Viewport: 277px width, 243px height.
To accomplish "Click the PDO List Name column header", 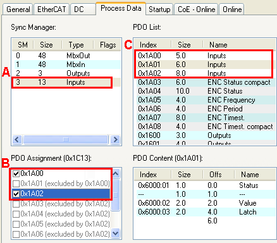I will 240,45.
